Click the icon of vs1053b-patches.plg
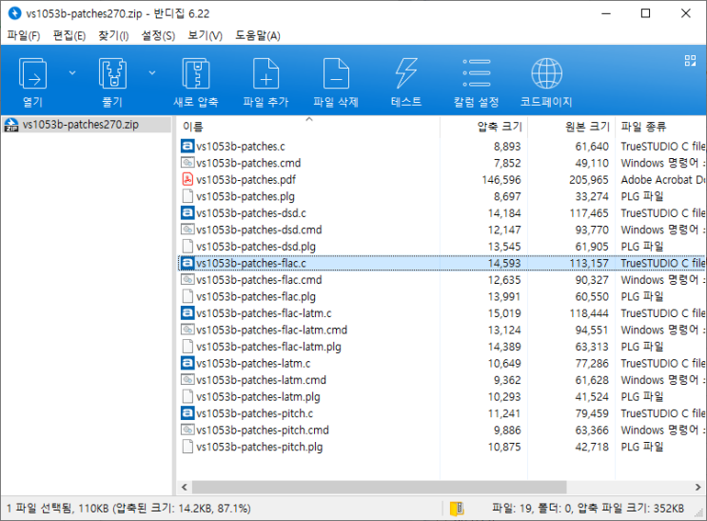 [x=187, y=196]
